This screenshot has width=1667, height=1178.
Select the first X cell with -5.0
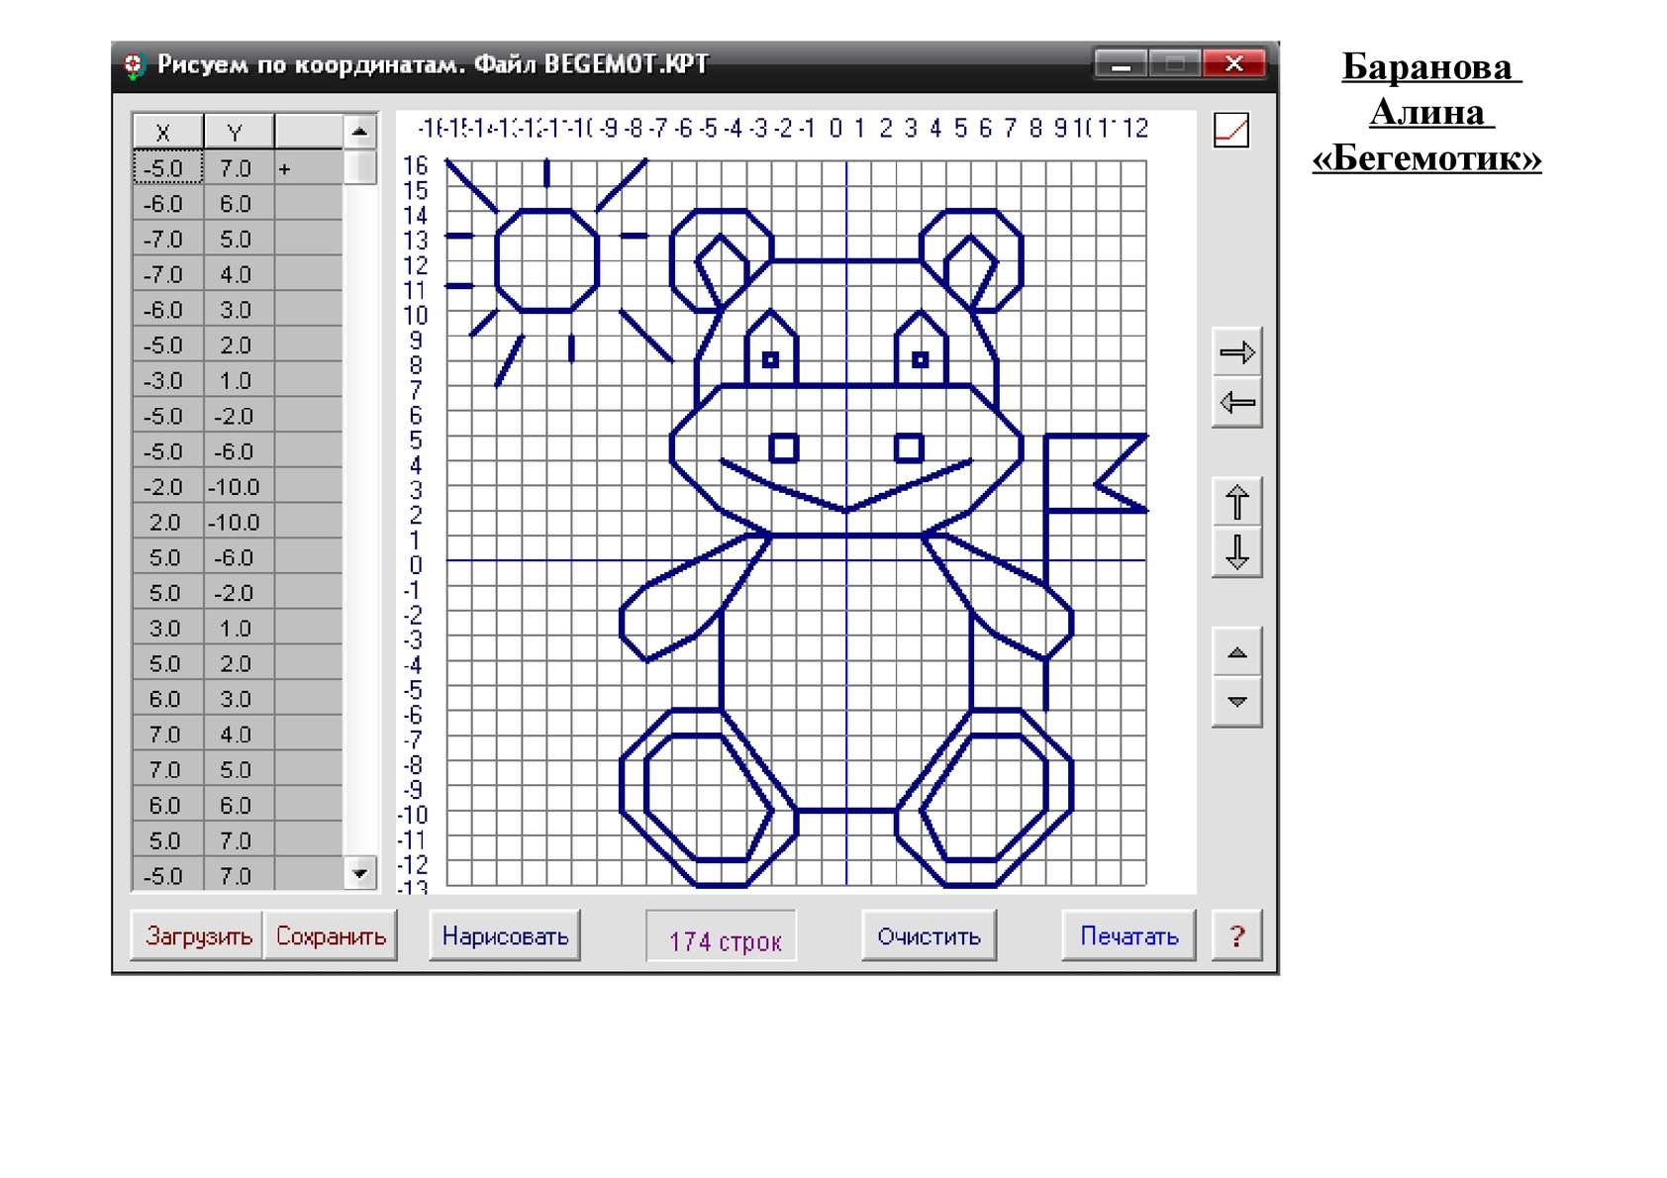pyautogui.click(x=166, y=168)
